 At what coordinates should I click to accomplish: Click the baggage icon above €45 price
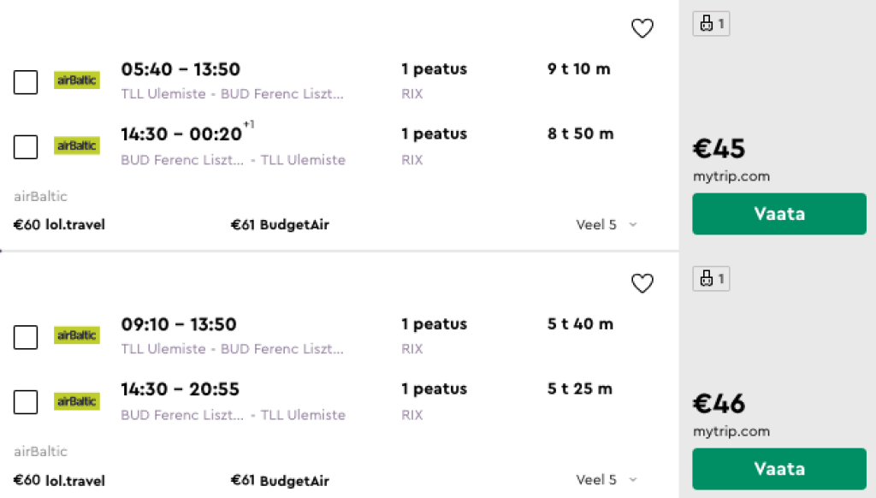711,24
